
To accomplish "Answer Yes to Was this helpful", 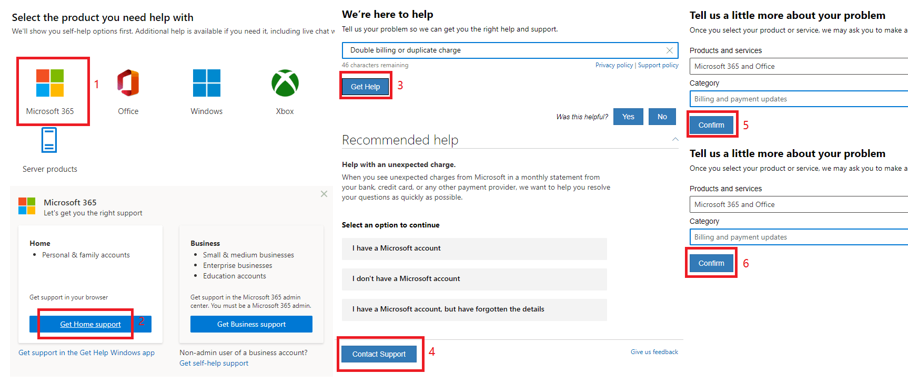I will click(x=628, y=117).
